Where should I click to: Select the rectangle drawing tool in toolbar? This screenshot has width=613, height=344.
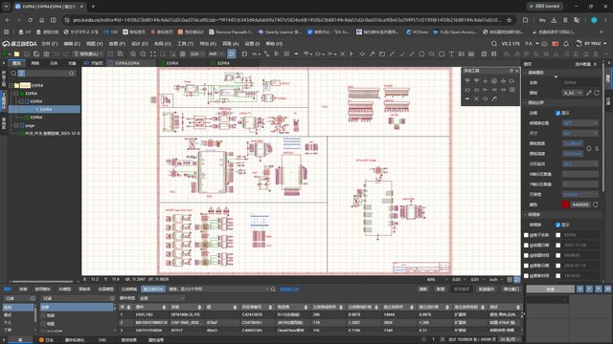pyautogui.click(x=442, y=54)
